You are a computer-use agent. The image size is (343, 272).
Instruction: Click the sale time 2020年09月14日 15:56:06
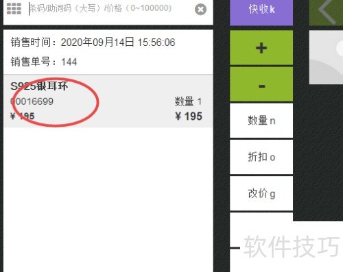click(x=118, y=42)
